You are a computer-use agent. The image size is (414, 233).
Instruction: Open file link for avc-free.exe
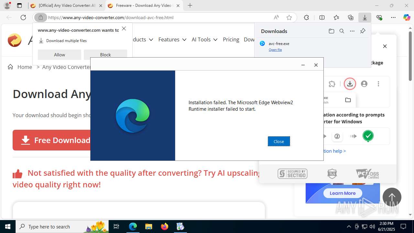(x=275, y=50)
